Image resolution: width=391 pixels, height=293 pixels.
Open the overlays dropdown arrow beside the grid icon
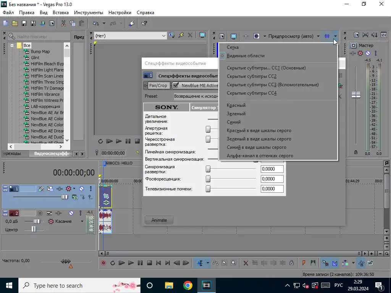[335, 36]
